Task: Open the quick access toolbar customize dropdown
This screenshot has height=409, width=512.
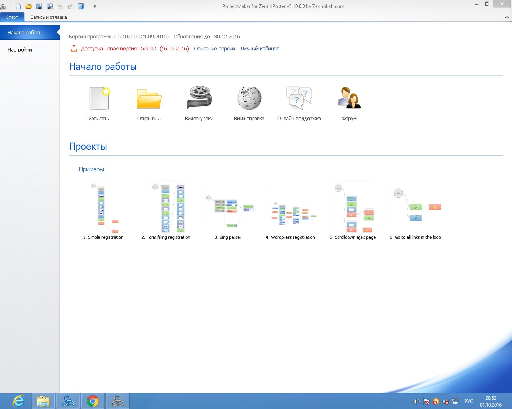Action: [x=95, y=6]
